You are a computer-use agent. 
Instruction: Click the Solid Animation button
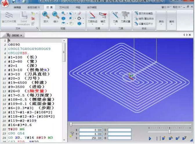pos(23,19)
